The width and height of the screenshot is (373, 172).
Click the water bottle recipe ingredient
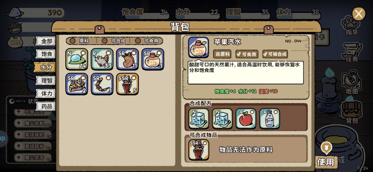(x=269, y=119)
